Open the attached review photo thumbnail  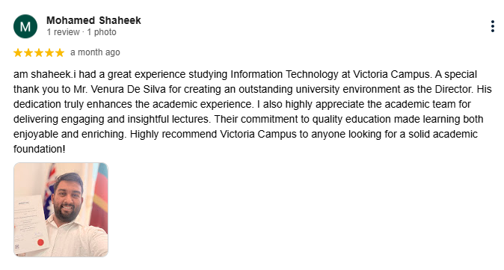pos(61,209)
